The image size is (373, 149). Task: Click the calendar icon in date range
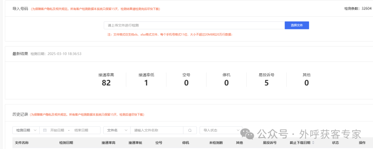click(45, 130)
